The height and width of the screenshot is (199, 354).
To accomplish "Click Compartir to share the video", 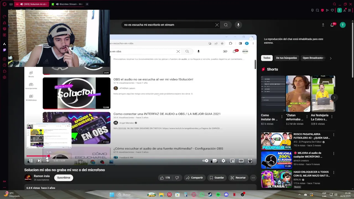I will (x=194, y=178).
